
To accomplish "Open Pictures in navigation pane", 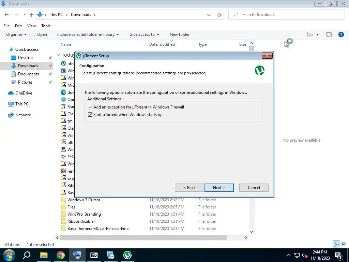I will coord(25,82).
